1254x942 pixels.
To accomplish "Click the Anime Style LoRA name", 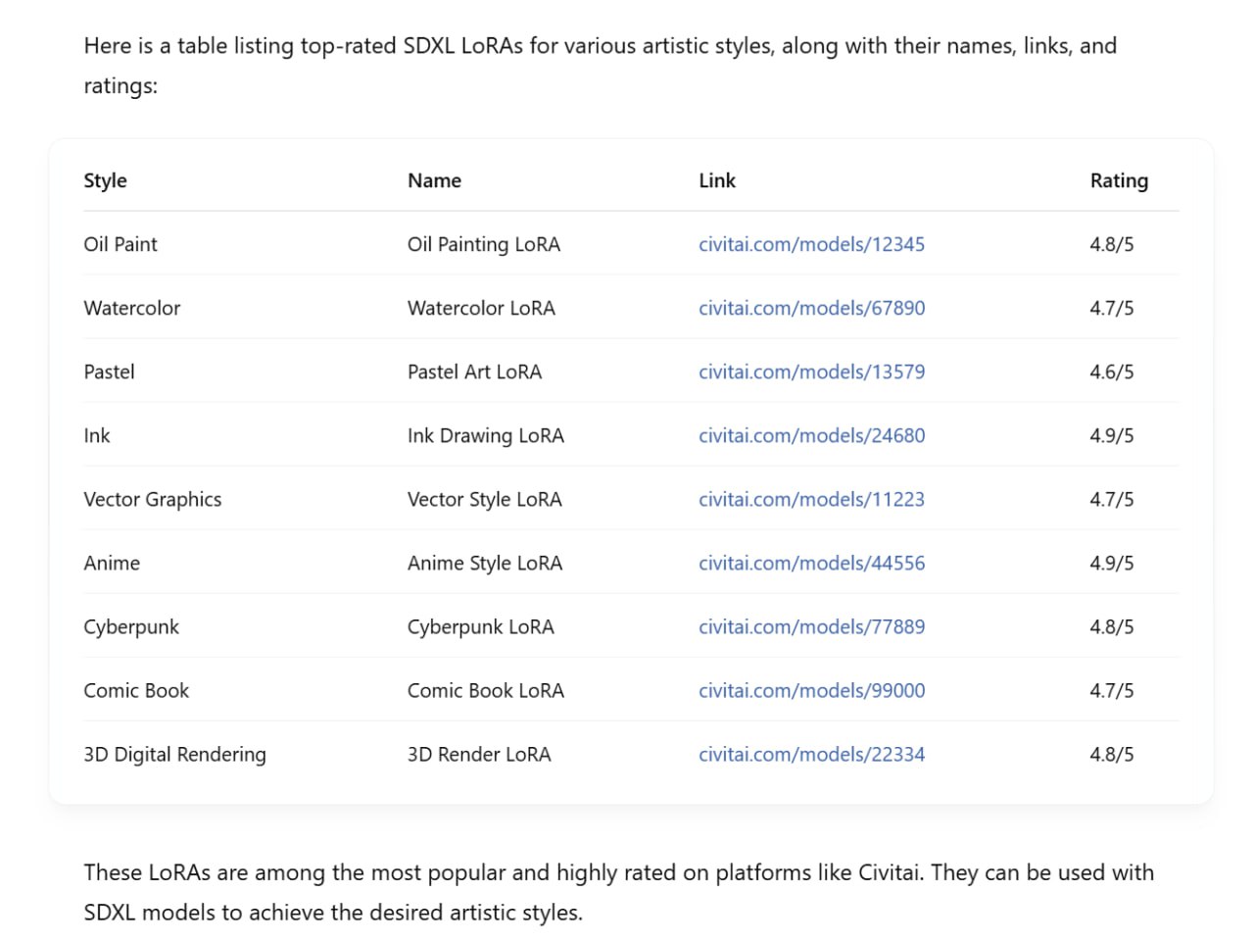I will click(485, 563).
